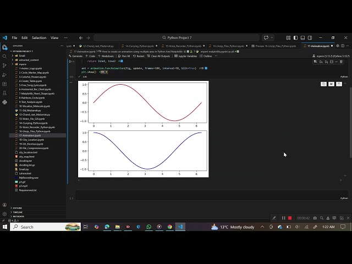Open the Selection menu

[x=39, y=38]
